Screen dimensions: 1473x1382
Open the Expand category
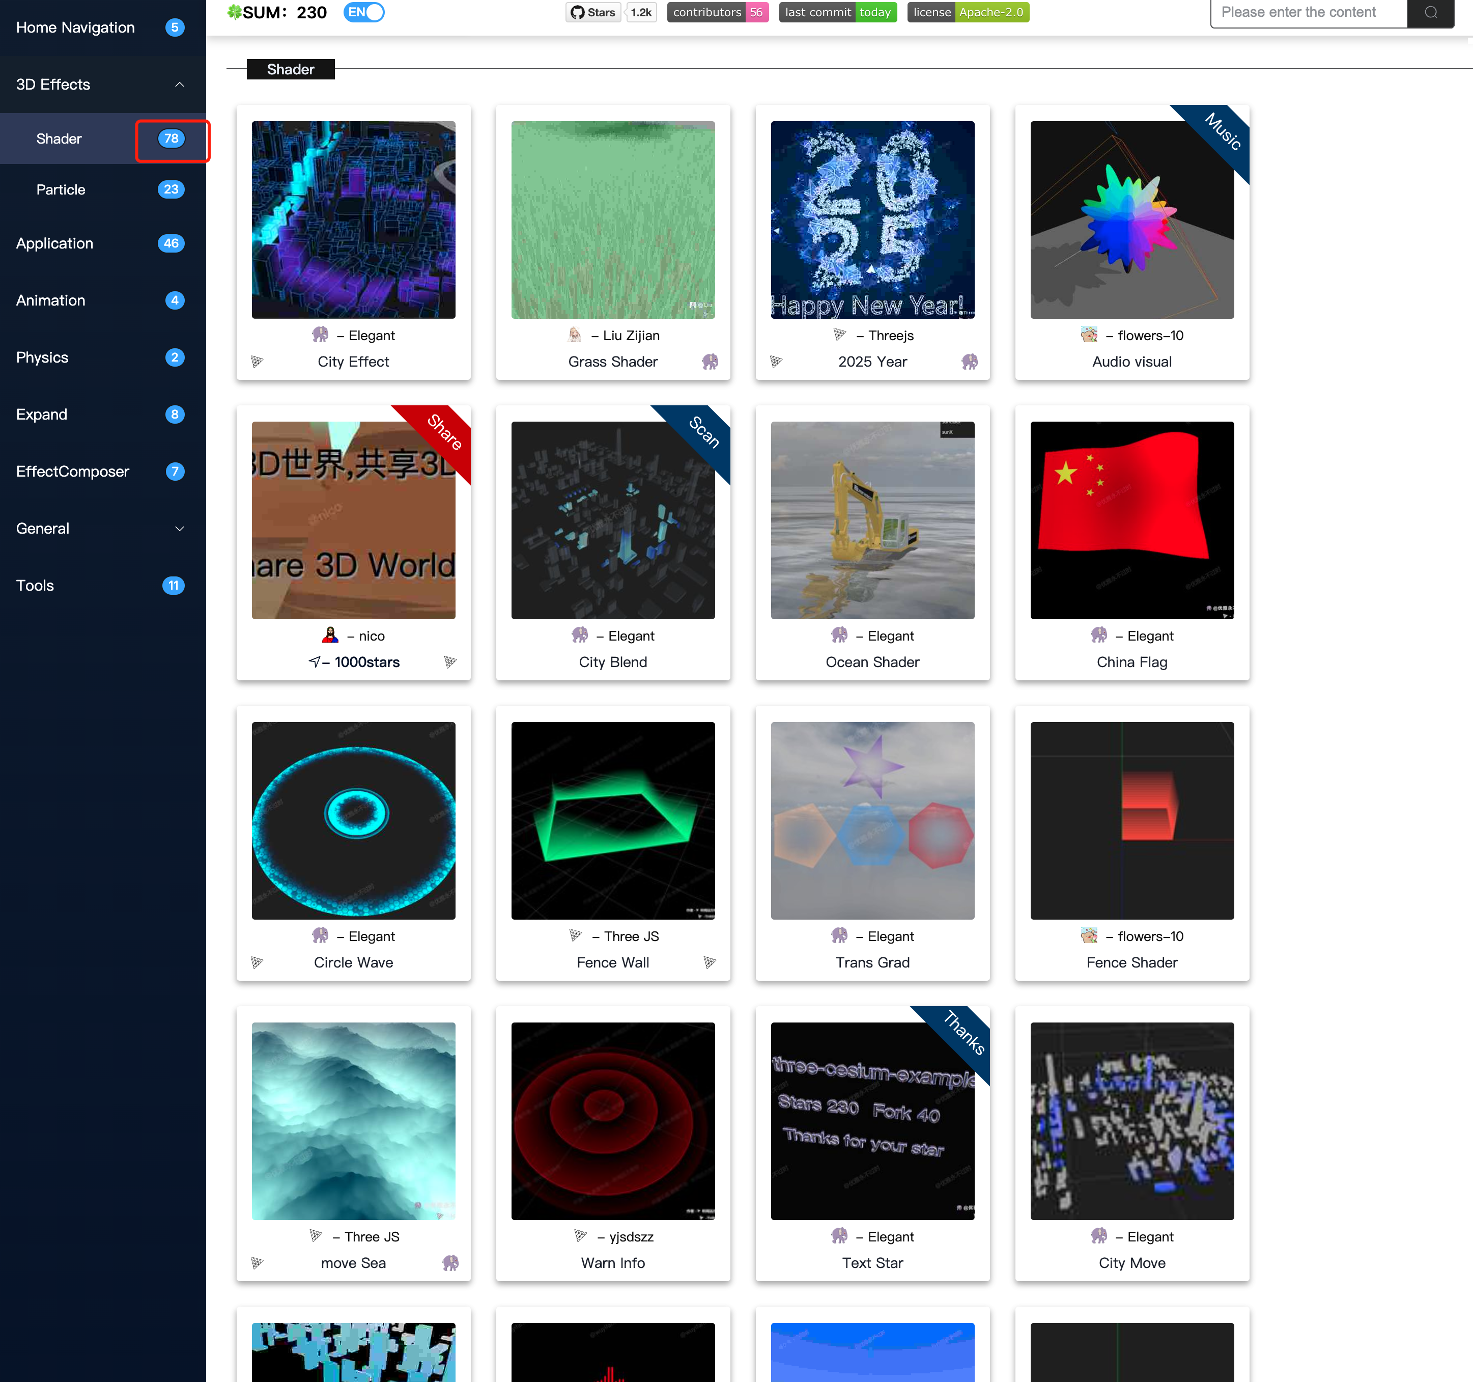pos(103,414)
